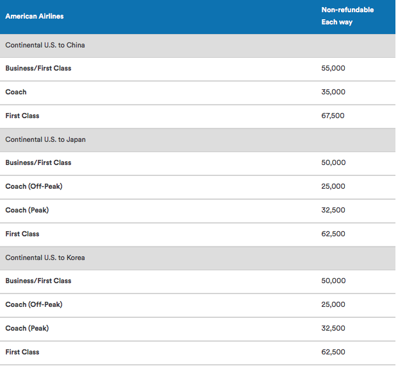Click the 55,000 miles value
This screenshot has height=366, width=398.
333,68
